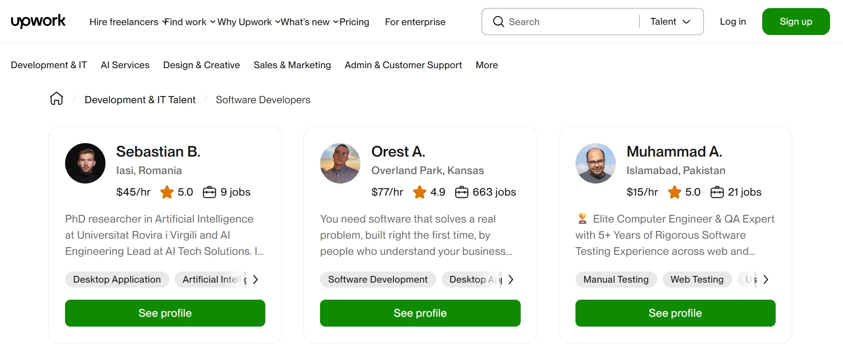Open the Pricing page
The image size is (843, 358).
click(x=354, y=22)
